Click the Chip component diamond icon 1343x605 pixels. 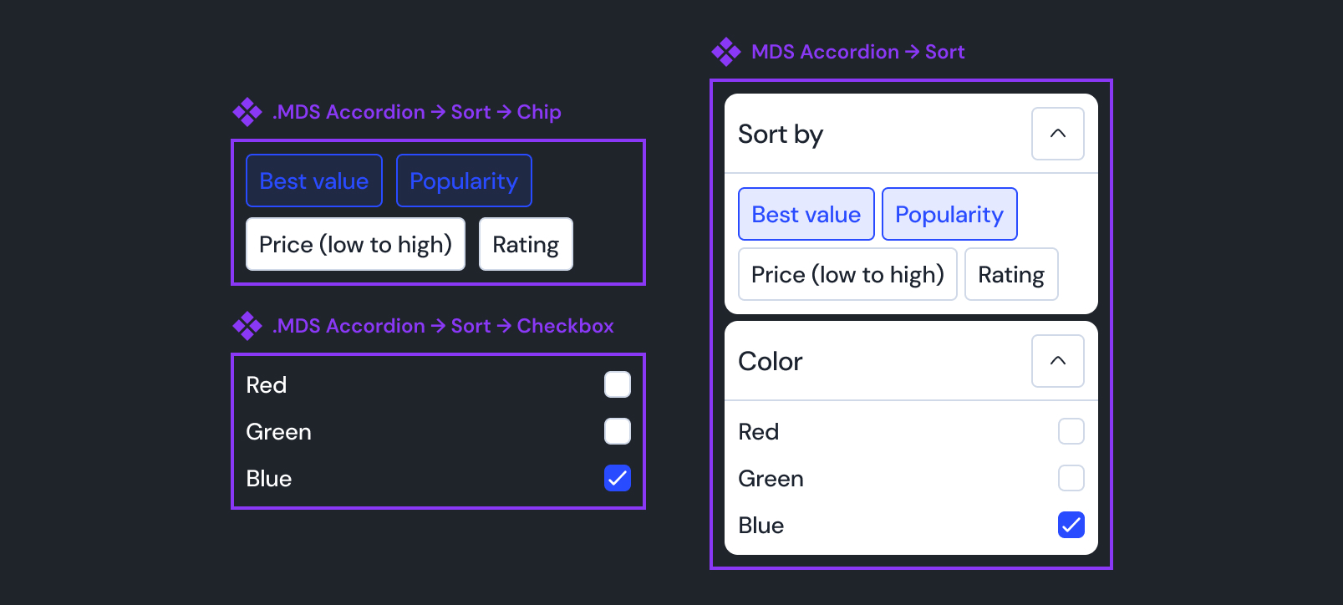click(x=247, y=112)
